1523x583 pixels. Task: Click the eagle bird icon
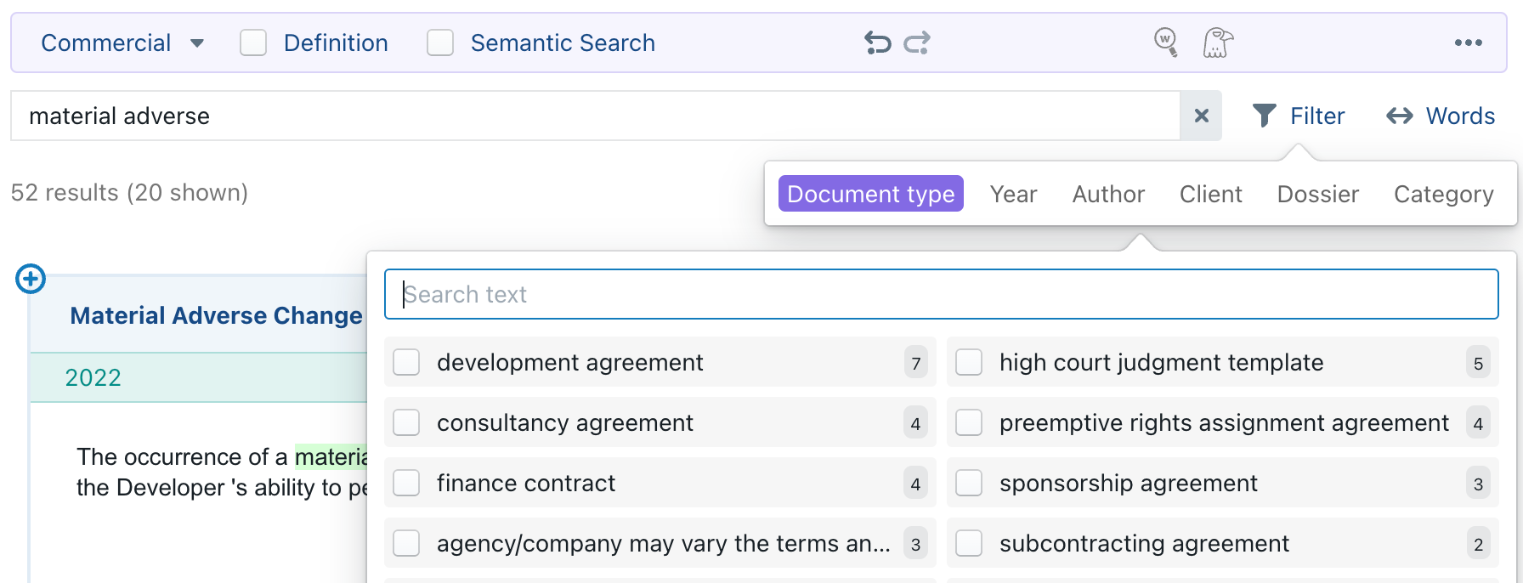click(1217, 42)
